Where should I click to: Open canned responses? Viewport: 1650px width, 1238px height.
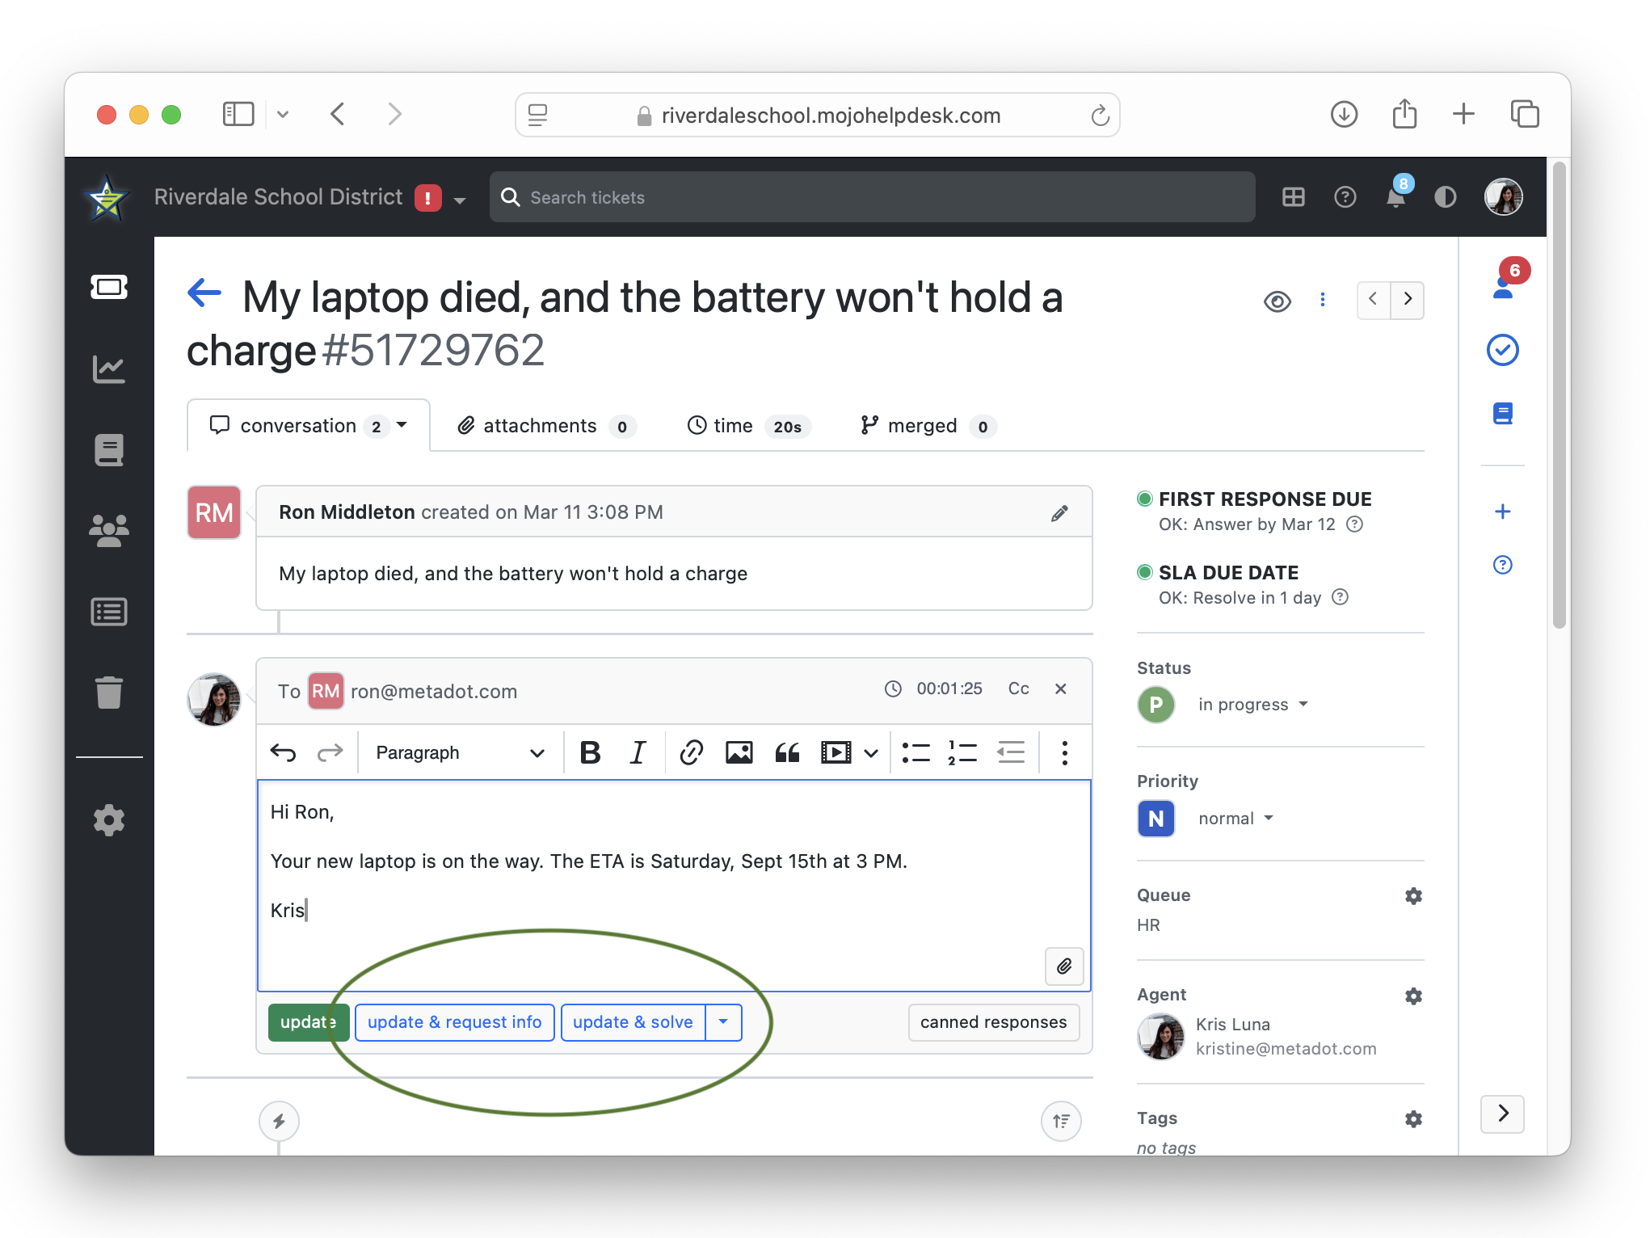coord(993,1022)
